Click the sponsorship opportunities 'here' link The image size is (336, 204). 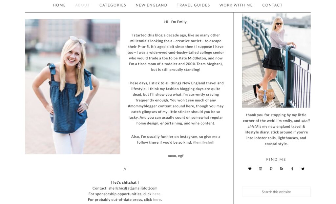click(156, 194)
